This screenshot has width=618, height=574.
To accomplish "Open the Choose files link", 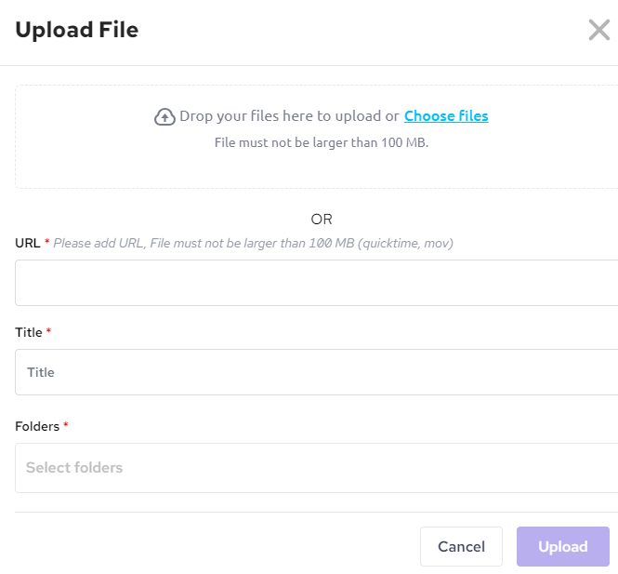I will coord(446,116).
